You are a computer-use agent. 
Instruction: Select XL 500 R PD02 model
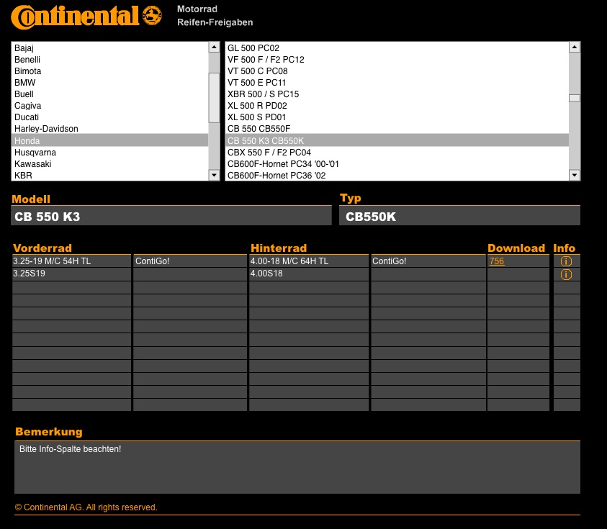pyautogui.click(x=397, y=106)
